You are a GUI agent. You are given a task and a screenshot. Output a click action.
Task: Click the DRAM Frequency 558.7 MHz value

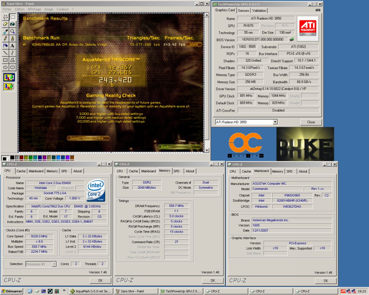(177, 206)
